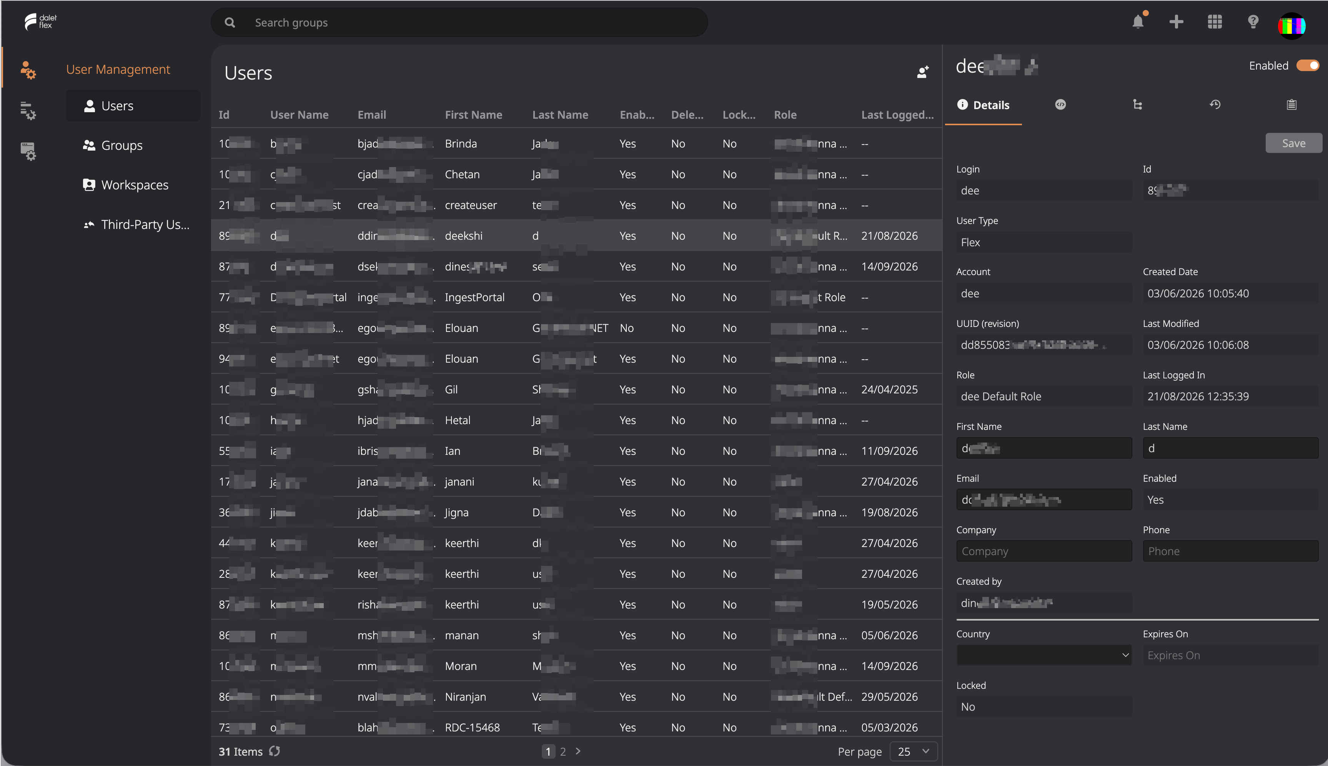Sort by Last Logged column header
This screenshot has height=766, width=1328.
897,115
